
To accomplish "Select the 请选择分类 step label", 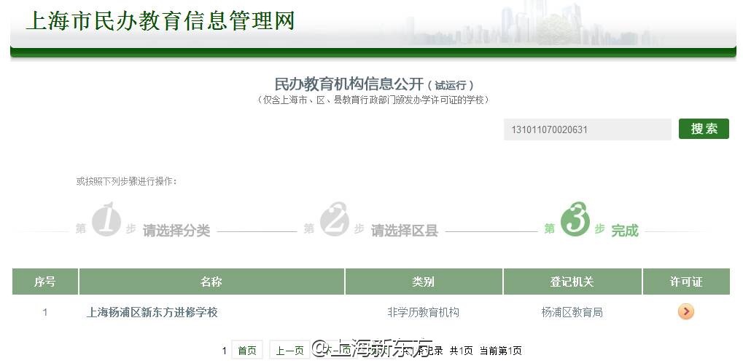I will [176, 231].
